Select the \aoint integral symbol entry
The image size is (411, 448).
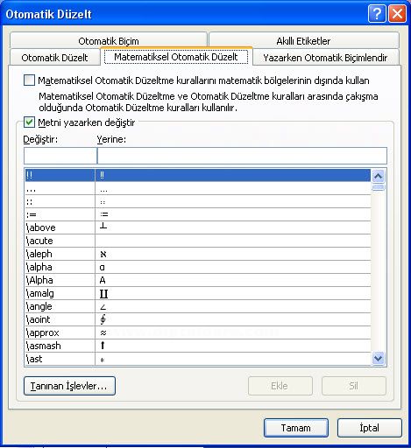(x=198, y=319)
